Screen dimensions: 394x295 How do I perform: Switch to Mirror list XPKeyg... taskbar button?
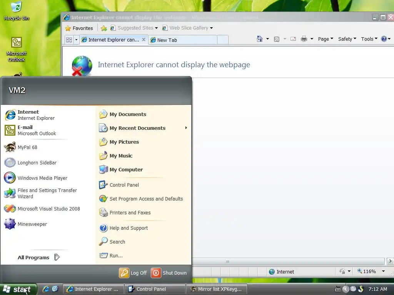click(216, 289)
